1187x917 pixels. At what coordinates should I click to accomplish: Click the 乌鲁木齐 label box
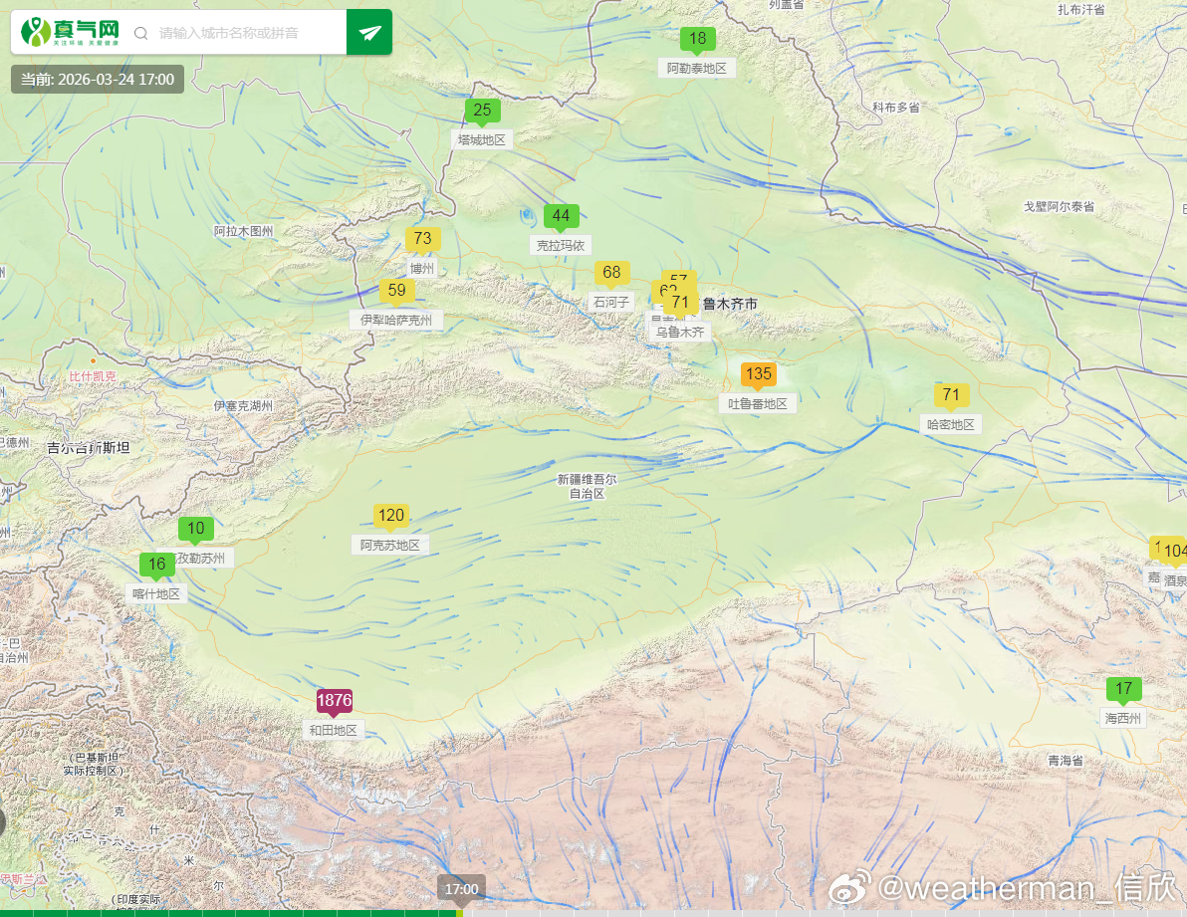pos(680,333)
